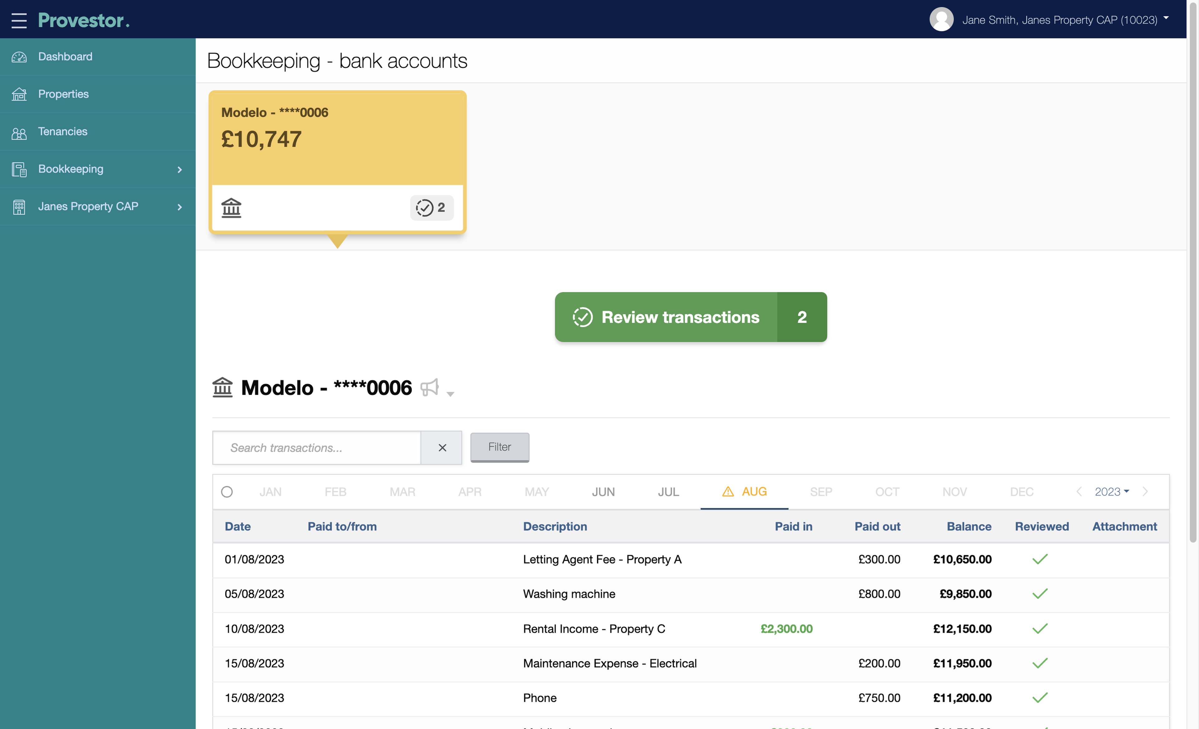
Task: Click the Search transactions input field
Action: (x=316, y=448)
